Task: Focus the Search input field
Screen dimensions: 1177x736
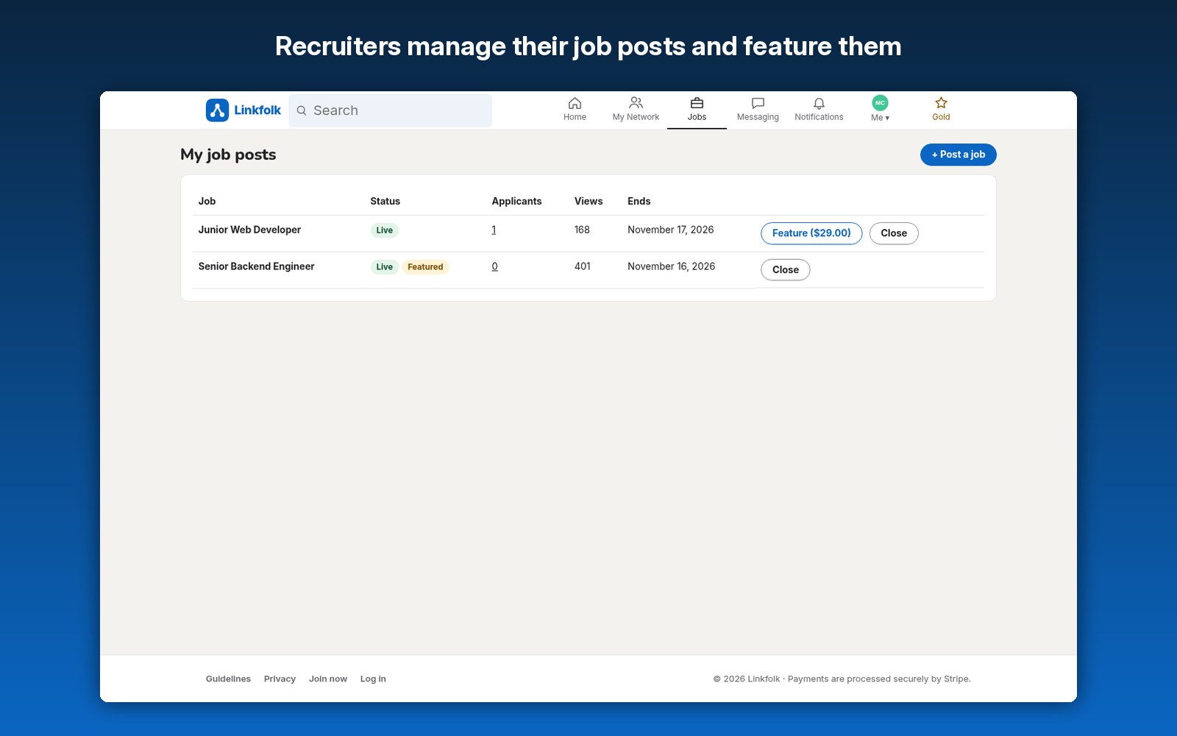Action: [390, 110]
